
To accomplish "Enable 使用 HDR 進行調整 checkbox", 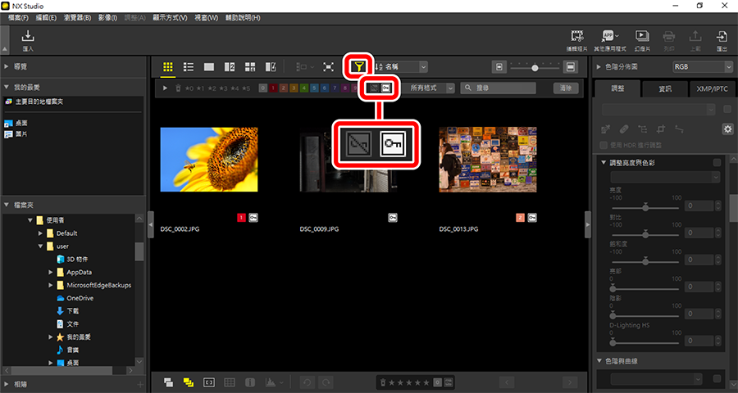I will pos(604,145).
